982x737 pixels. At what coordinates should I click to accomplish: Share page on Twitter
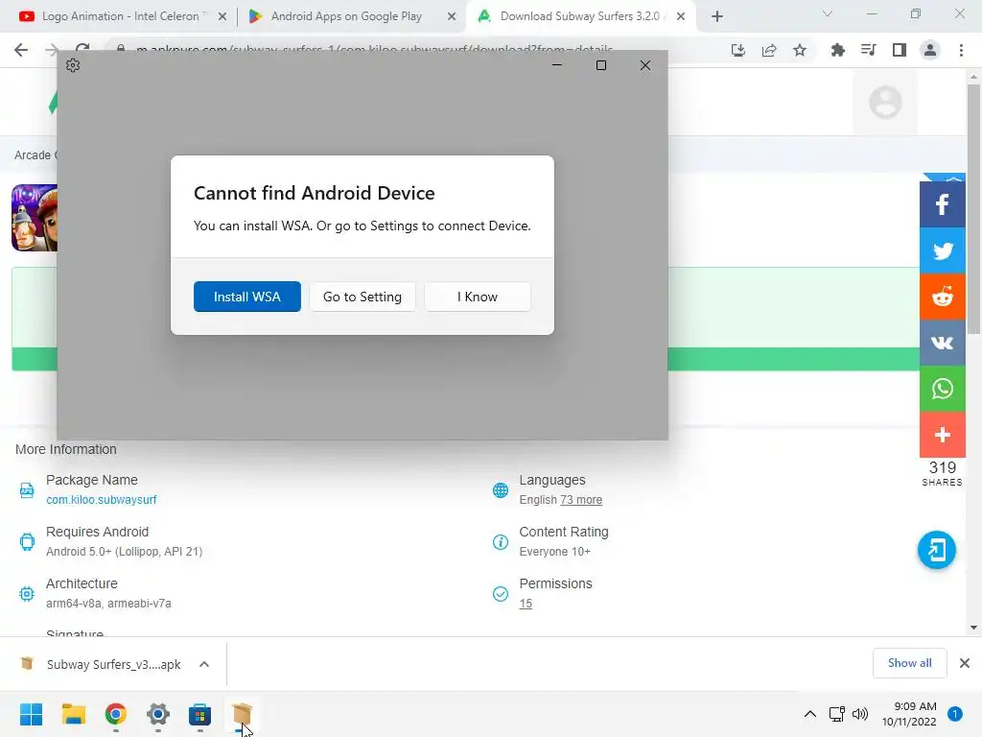tap(942, 250)
